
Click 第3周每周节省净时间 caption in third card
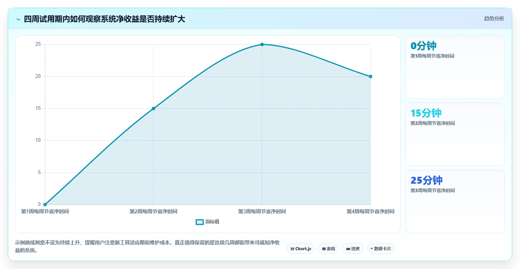[432, 191]
